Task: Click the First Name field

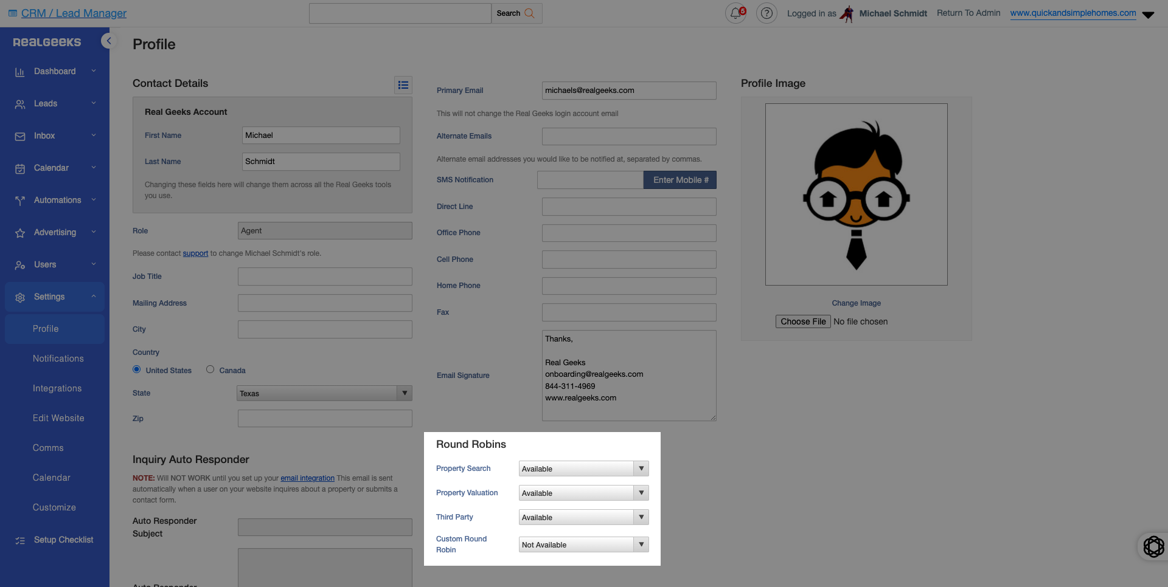Action: [321, 136]
